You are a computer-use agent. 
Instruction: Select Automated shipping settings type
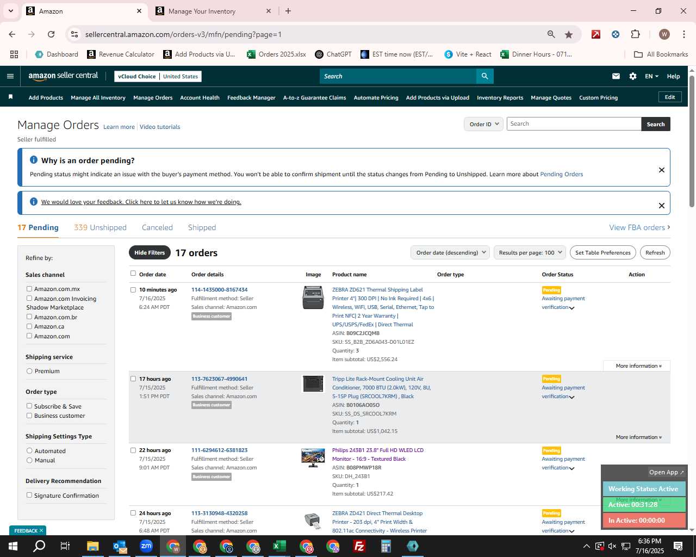29,450
